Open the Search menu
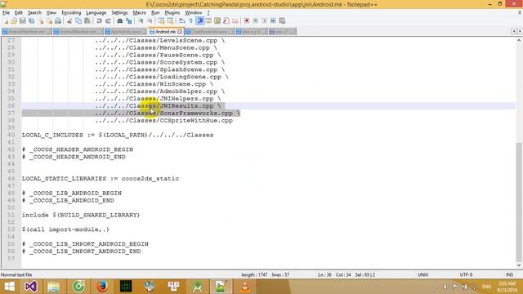 pyautogui.click(x=34, y=13)
